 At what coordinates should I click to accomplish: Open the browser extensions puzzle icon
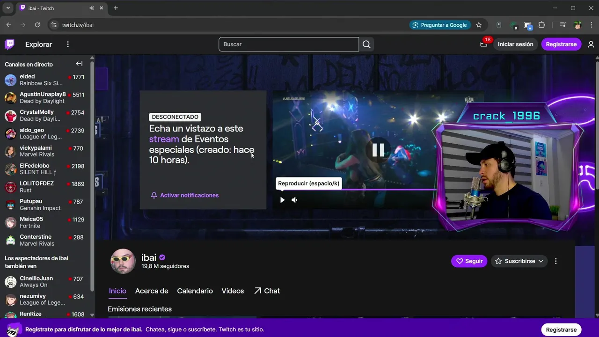point(542,25)
